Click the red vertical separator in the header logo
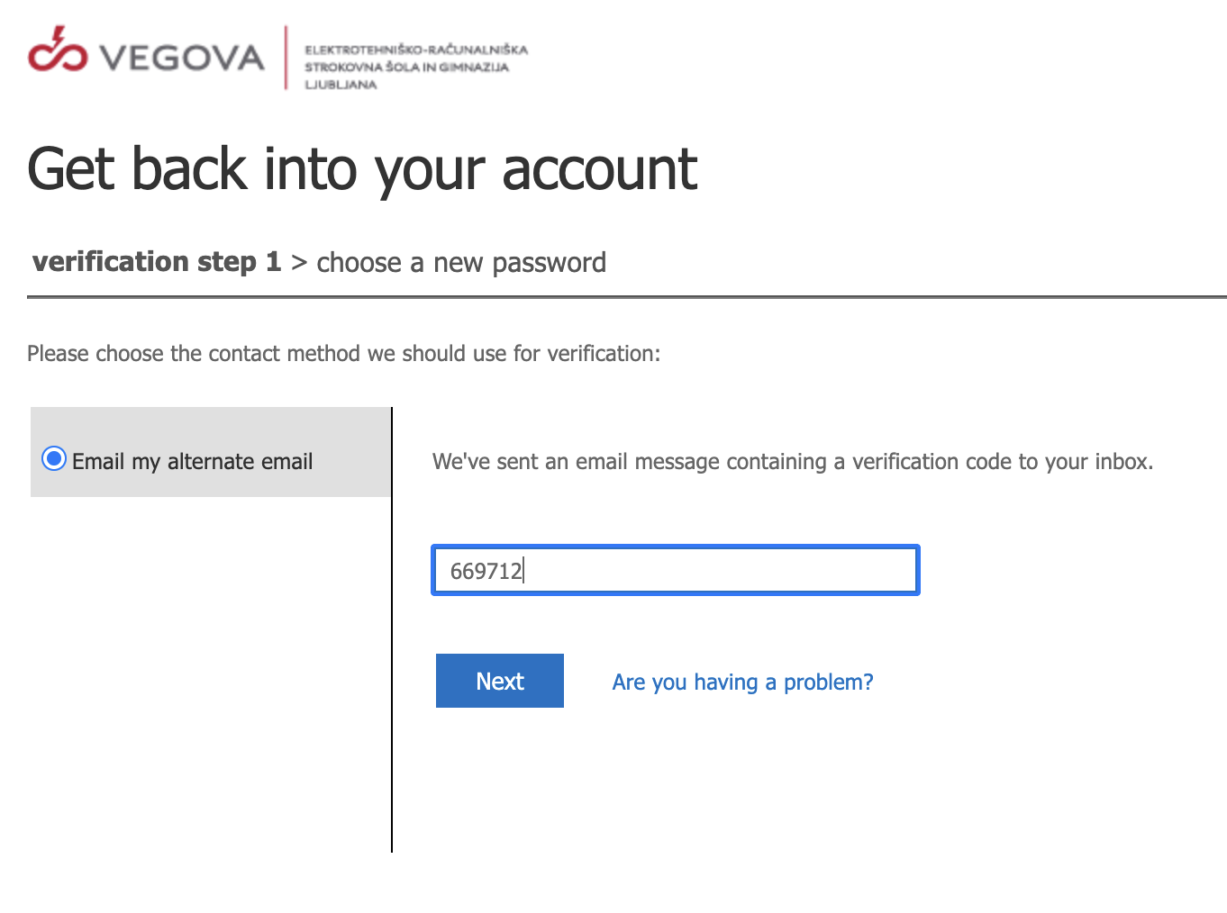 pos(286,58)
